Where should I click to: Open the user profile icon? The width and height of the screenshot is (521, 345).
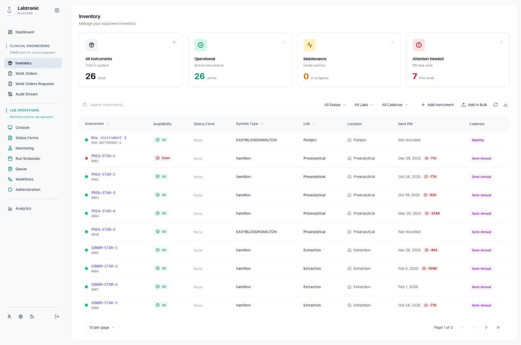pos(9,317)
